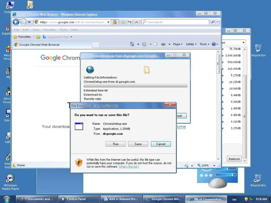Open the command bar Tools dropdown
Screen dimensions: 271x203
(205, 44)
